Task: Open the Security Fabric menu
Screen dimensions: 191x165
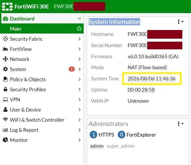Action: (42, 39)
